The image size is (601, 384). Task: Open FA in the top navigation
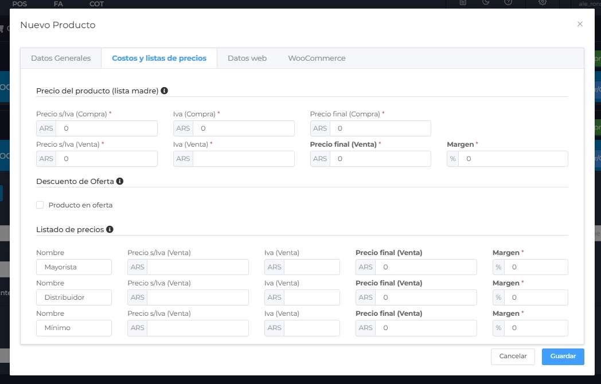click(x=58, y=4)
